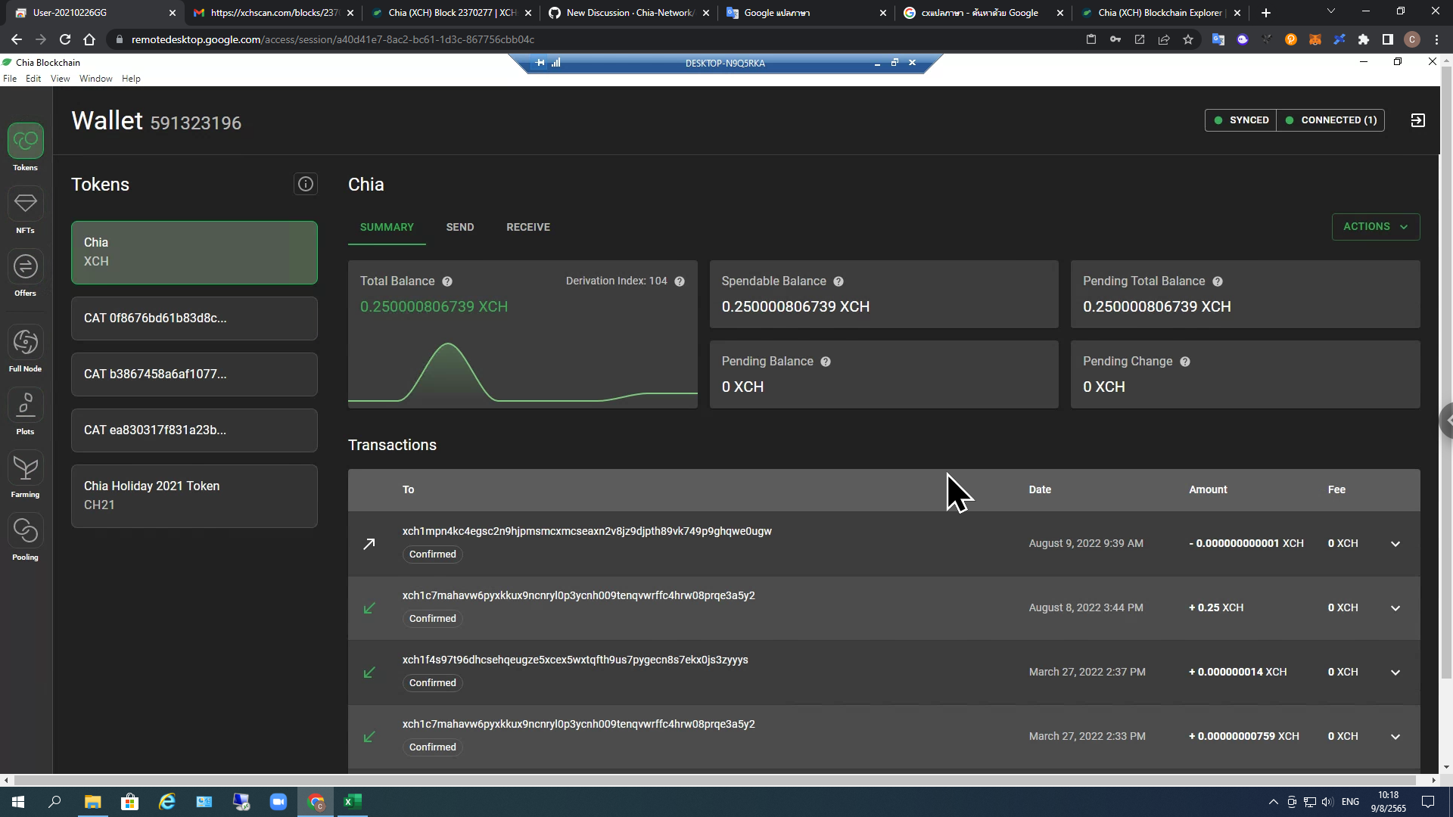Click the Date column header
The image size is (1453, 817).
1040,490
